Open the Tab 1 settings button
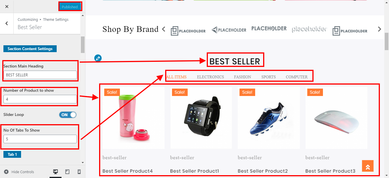The image size is (389, 178). point(12,154)
